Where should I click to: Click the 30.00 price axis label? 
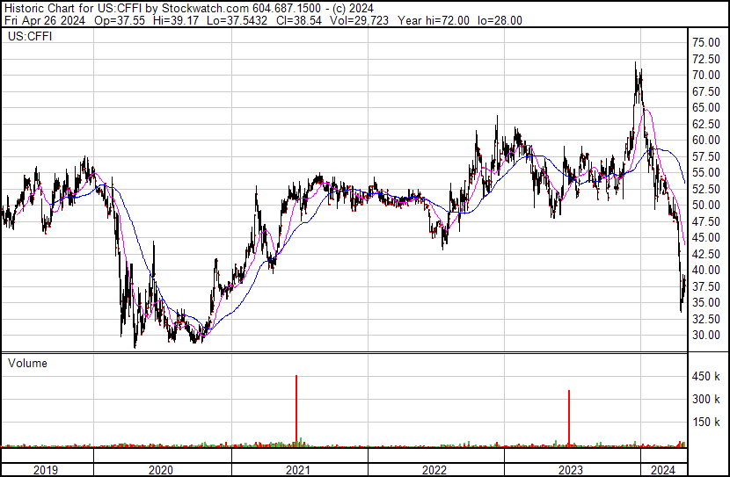706,336
